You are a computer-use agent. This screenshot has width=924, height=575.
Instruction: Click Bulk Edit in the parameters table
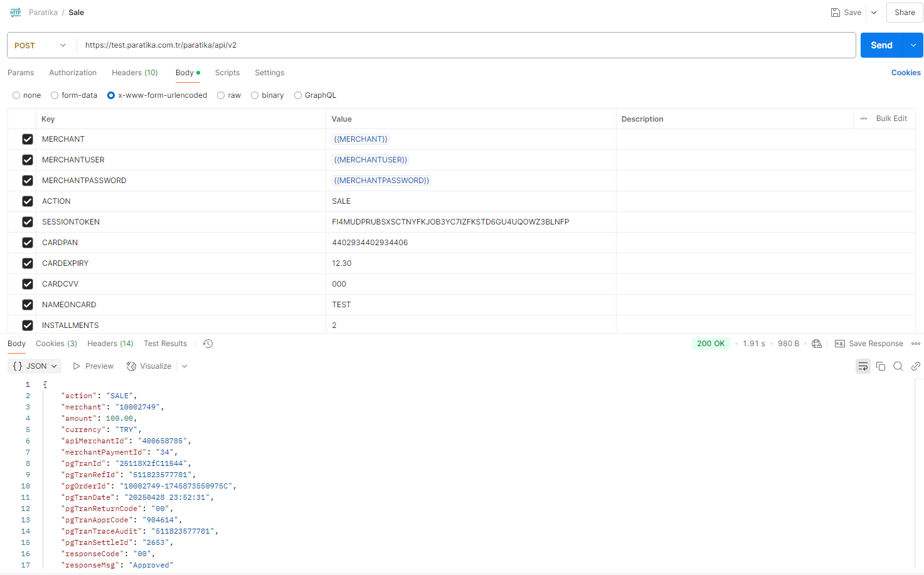(x=891, y=119)
